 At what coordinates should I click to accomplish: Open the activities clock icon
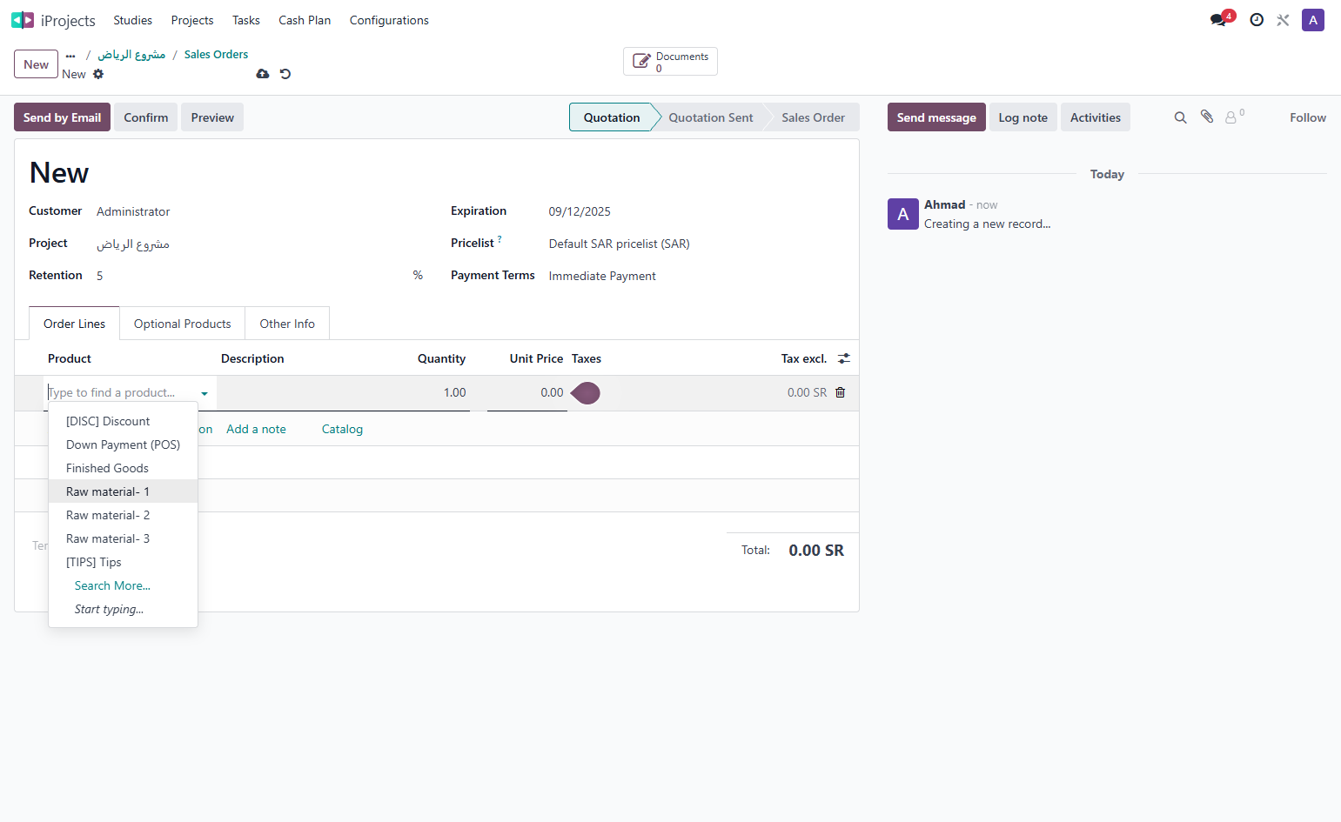click(x=1257, y=20)
